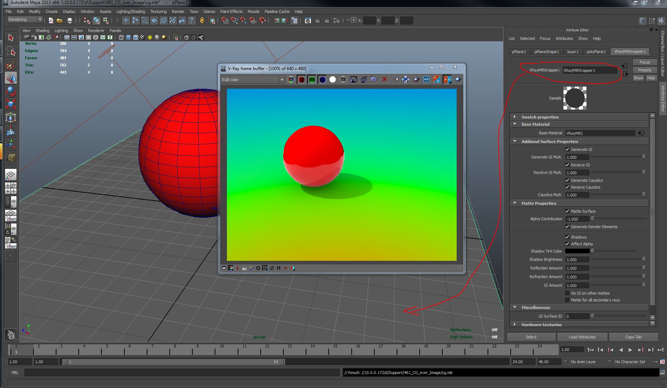Click the Load Attributes button
667x388 pixels.
pyautogui.click(x=582, y=337)
